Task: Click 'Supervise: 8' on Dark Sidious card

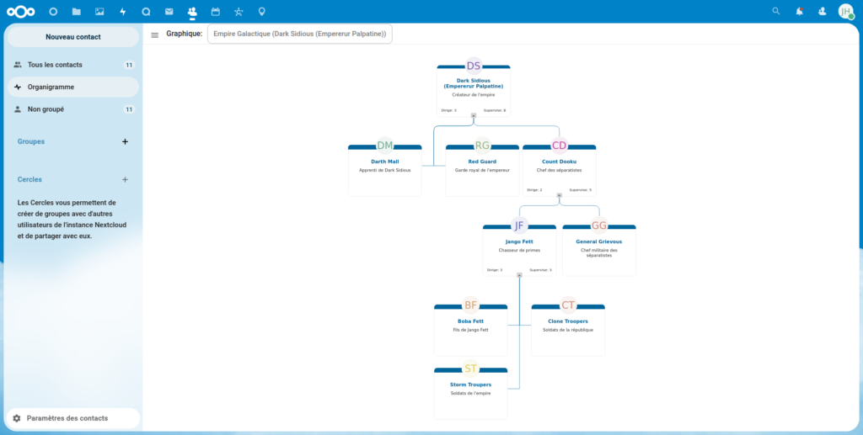Action: [x=495, y=110]
